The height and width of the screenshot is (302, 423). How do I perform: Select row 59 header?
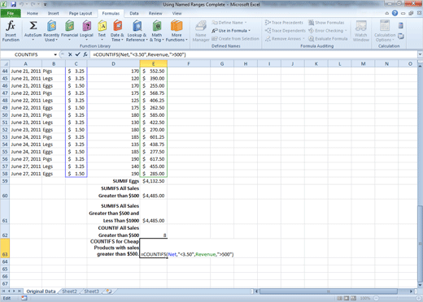pos(5,181)
